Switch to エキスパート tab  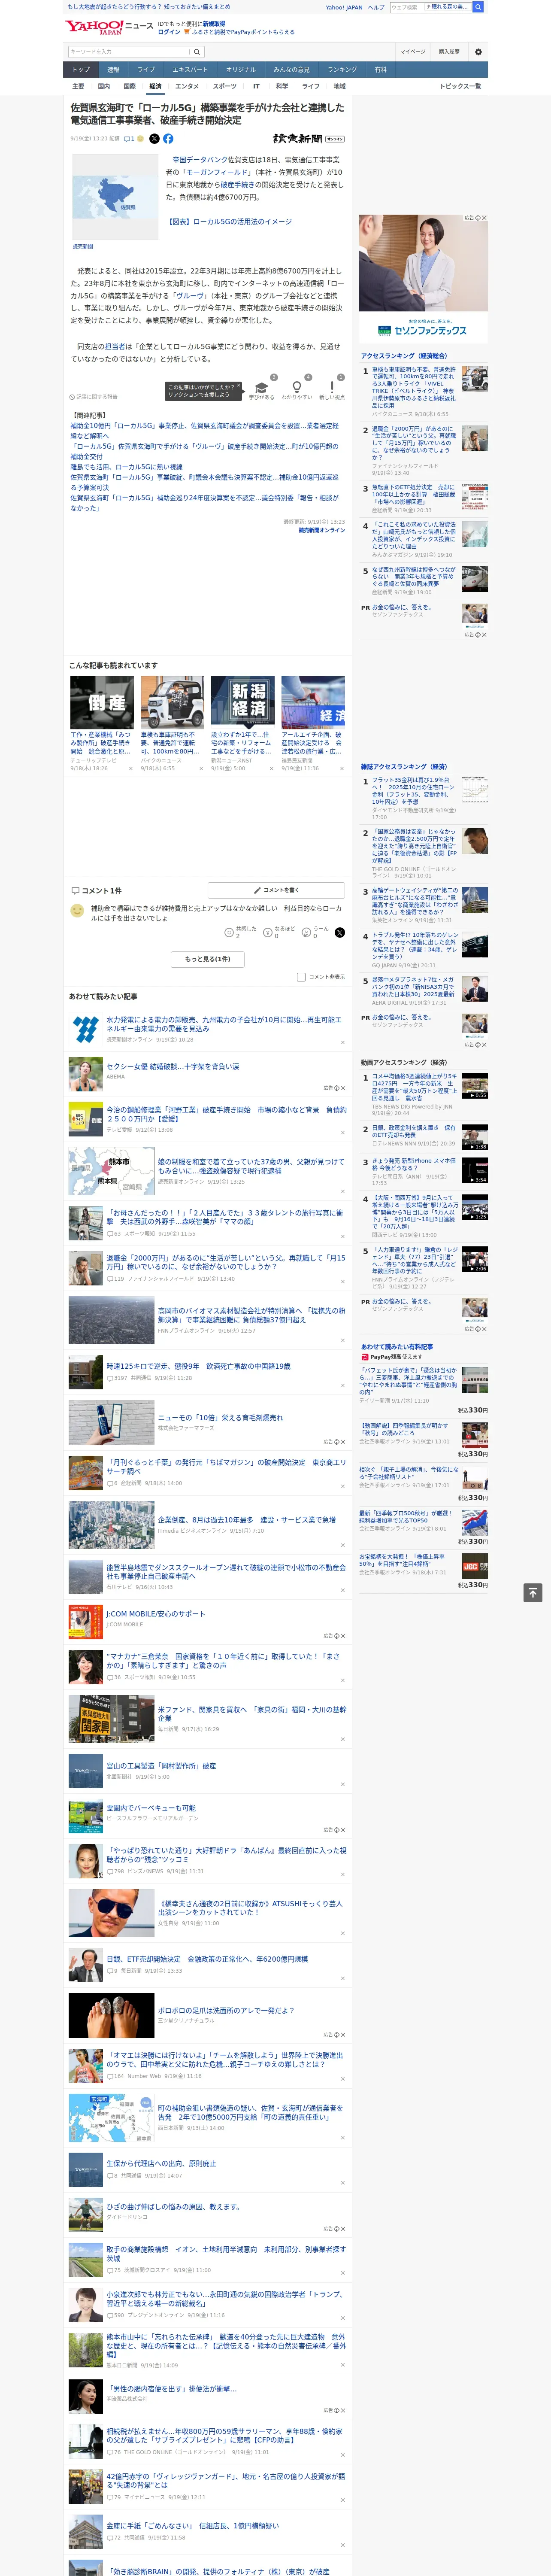tap(190, 70)
